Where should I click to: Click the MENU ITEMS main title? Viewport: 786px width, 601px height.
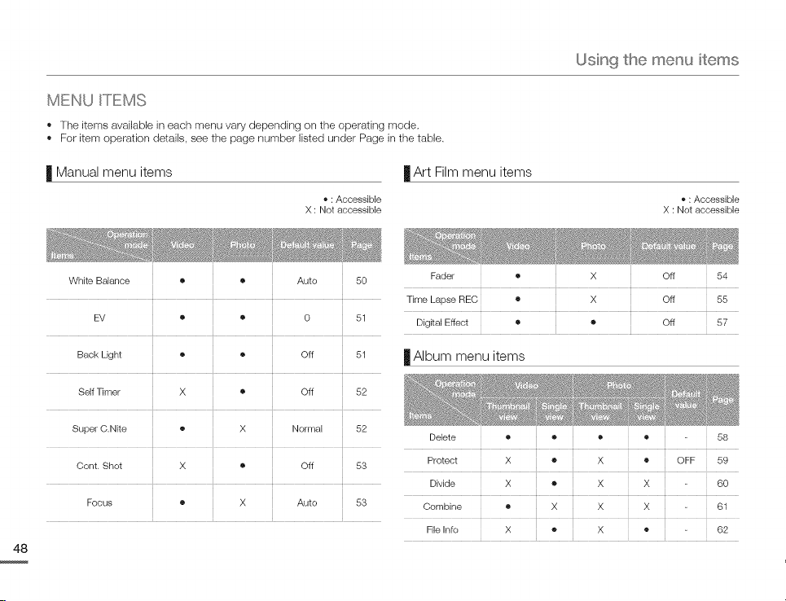pos(96,100)
